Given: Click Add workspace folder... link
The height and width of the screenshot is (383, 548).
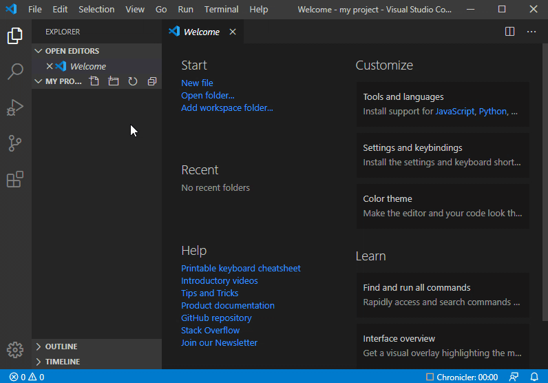Looking at the screenshot, I should tap(226, 107).
